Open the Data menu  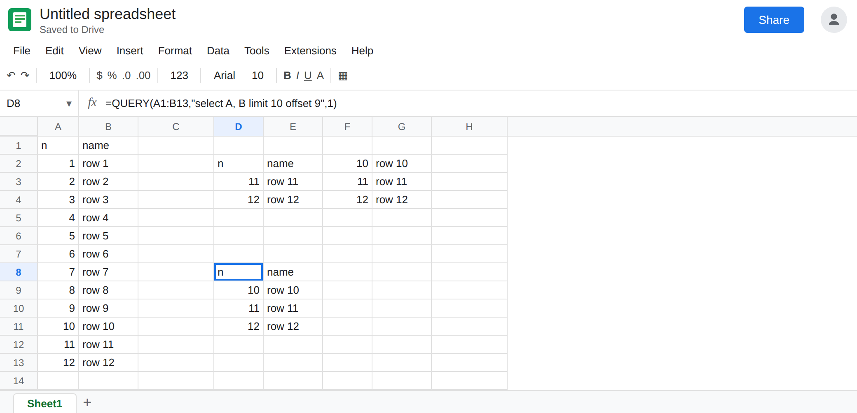coord(218,51)
